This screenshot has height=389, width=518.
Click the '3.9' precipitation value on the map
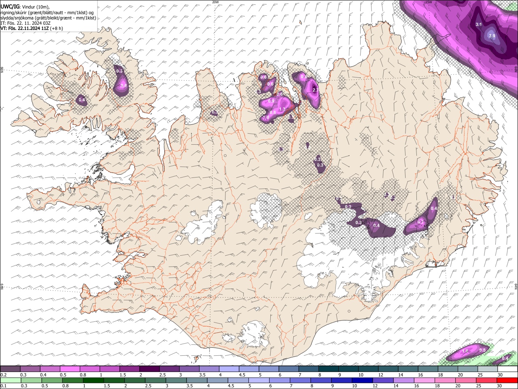coord(492,36)
